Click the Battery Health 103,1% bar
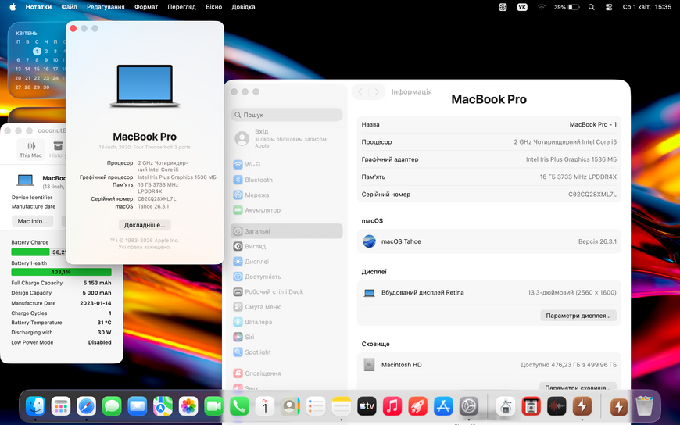 coord(61,272)
